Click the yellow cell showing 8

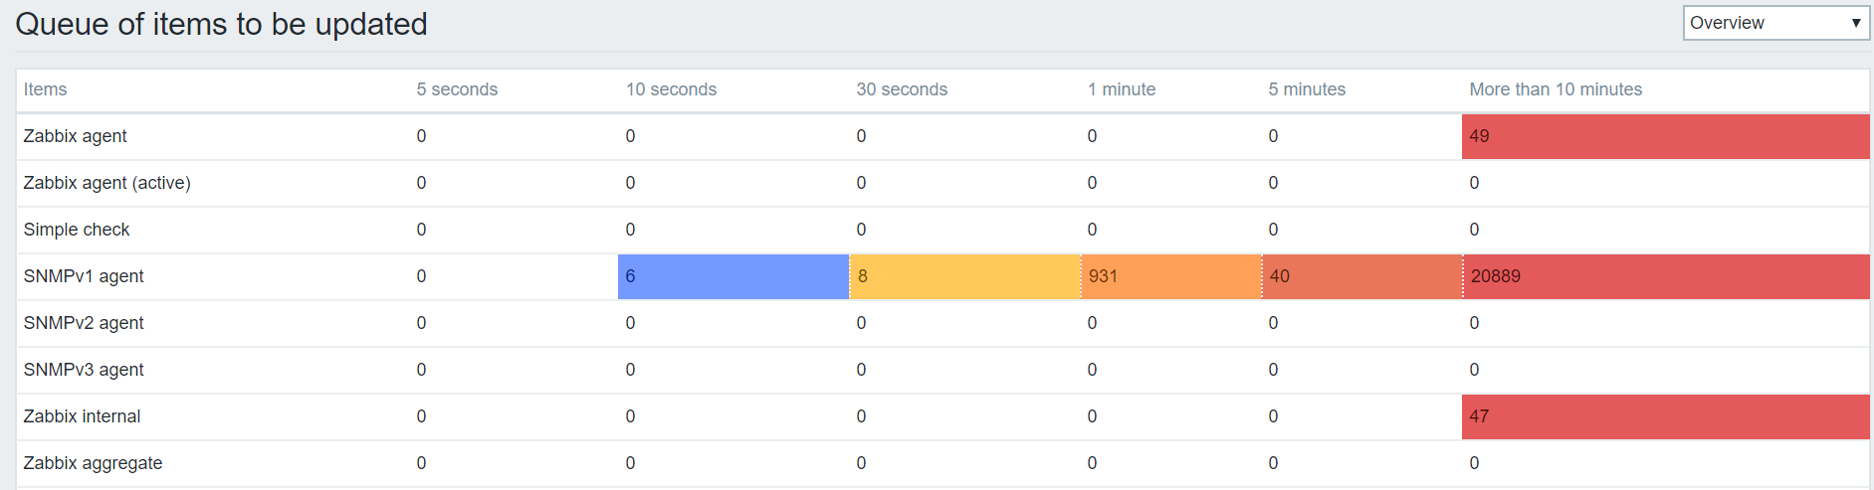point(964,276)
